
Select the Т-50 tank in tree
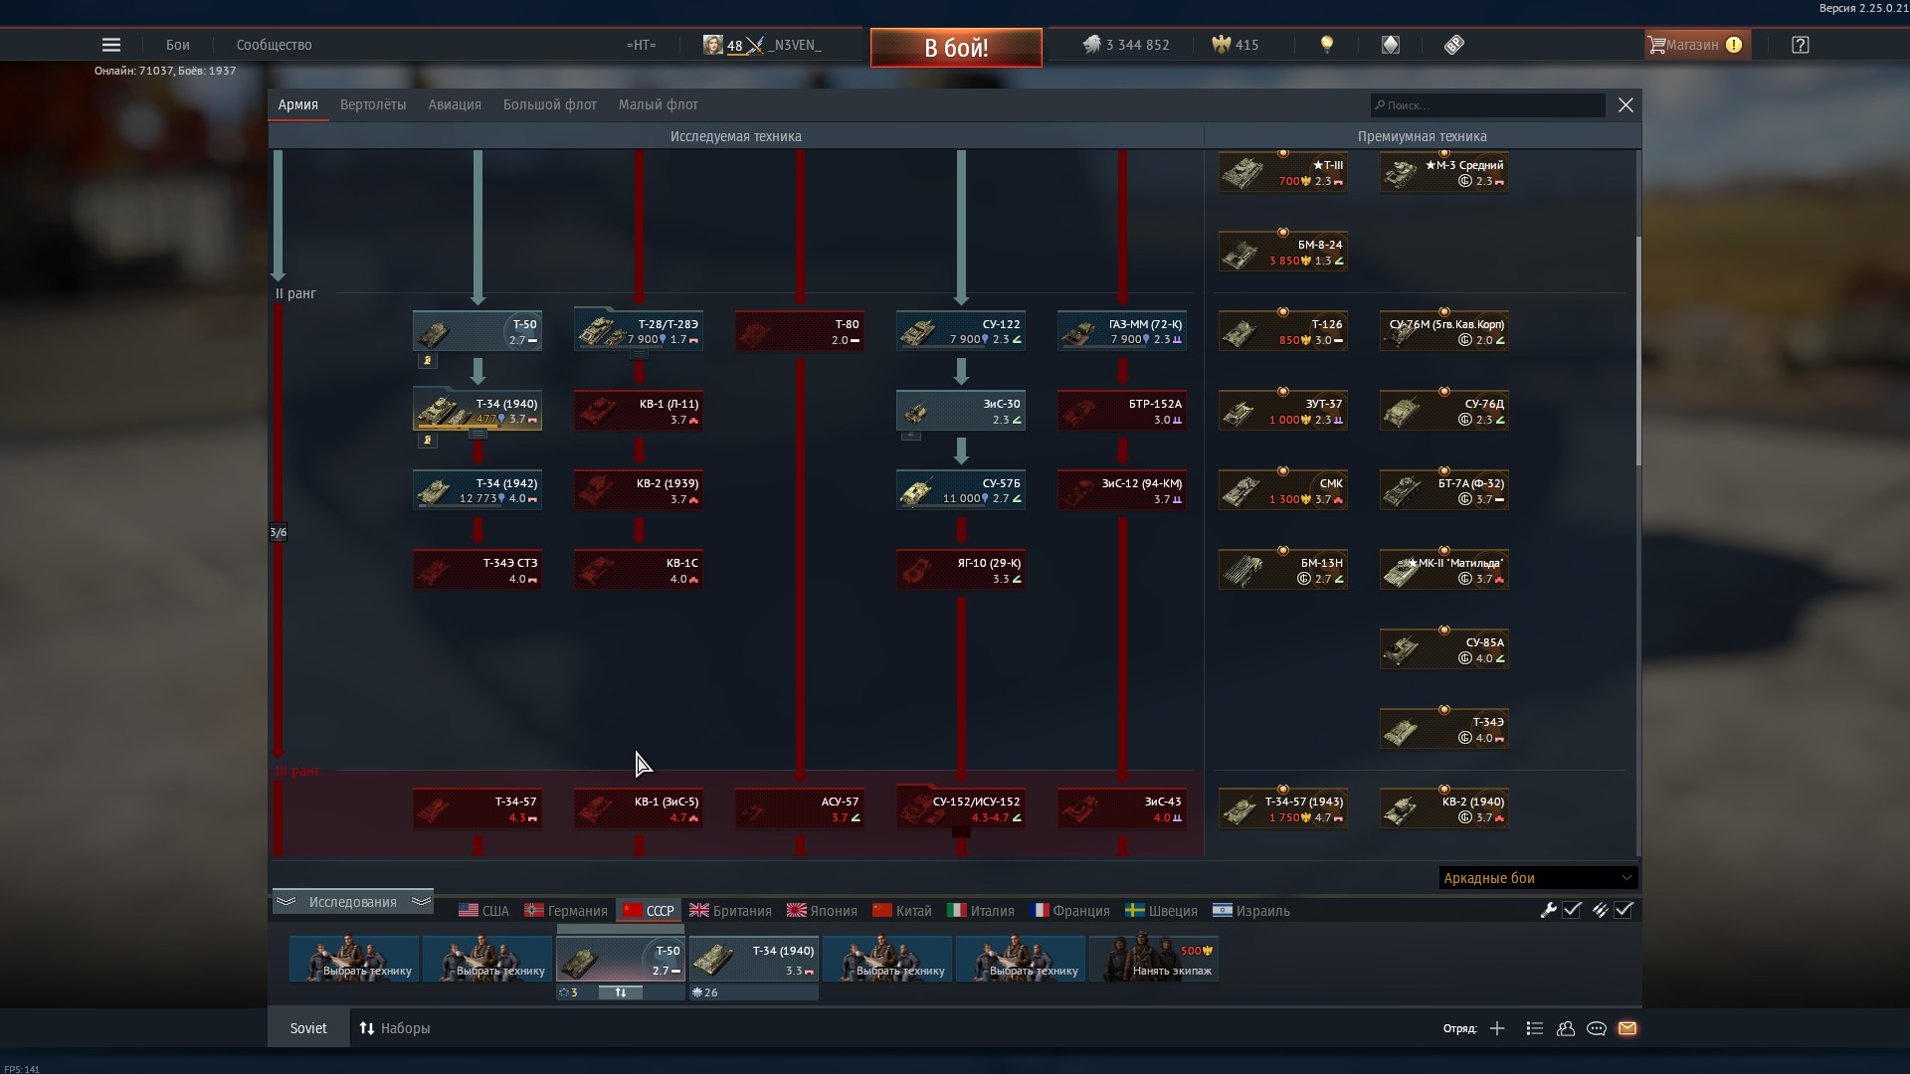pyautogui.click(x=477, y=331)
